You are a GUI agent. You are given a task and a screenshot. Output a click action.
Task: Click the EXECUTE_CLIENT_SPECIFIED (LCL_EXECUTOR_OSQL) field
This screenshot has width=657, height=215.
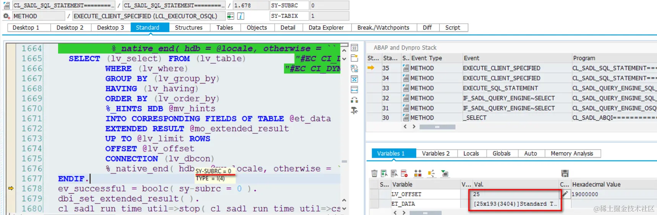[x=148, y=16]
